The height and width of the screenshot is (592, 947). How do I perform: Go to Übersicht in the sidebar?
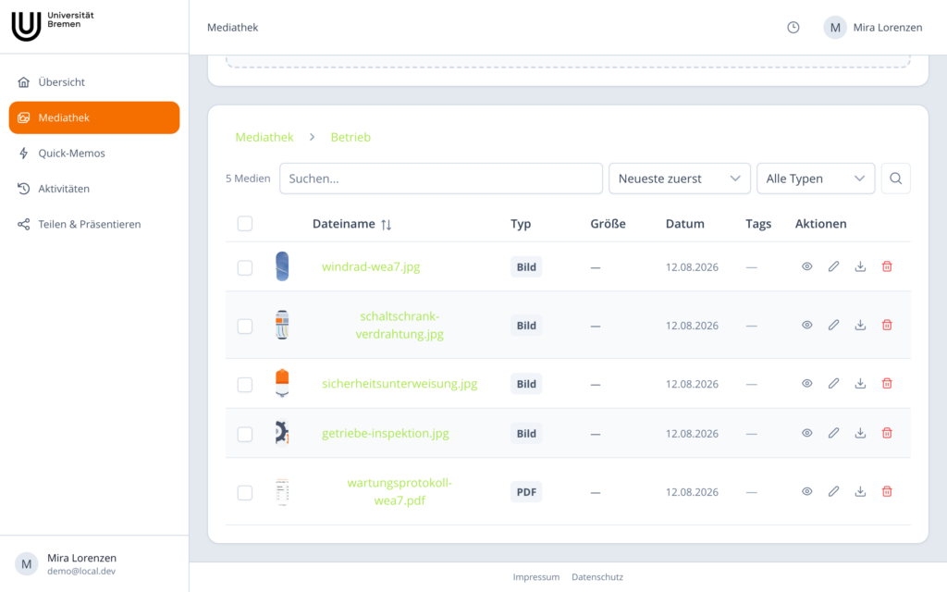[94, 82]
